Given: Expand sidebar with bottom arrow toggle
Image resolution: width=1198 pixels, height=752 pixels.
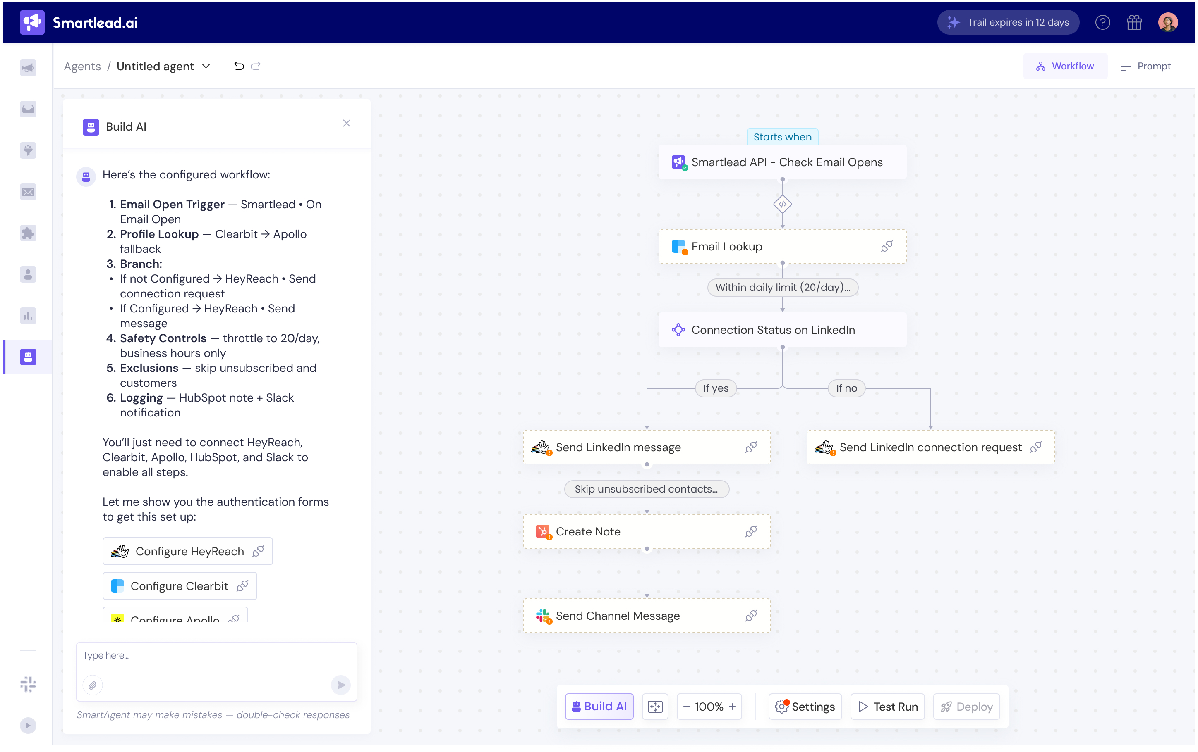Looking at the screenshot, I should [x=28, y=725].
